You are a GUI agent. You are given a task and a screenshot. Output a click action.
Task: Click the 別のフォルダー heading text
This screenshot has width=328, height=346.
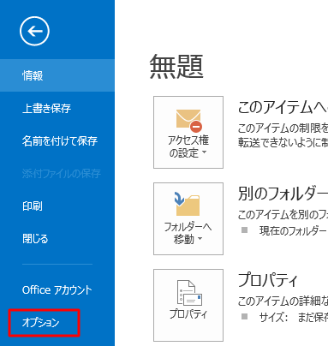click(x=283, y=194)
